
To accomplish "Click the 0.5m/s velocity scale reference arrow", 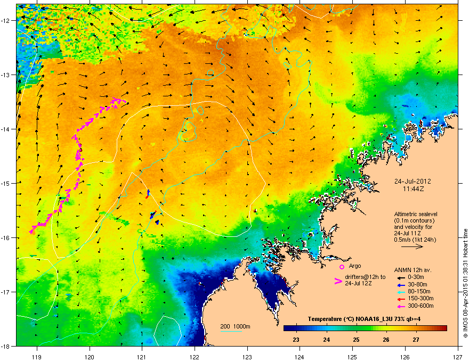I will pos(412,246).
